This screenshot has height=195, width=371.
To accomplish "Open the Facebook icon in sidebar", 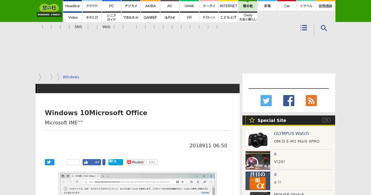I will click(x=289, y=101).
